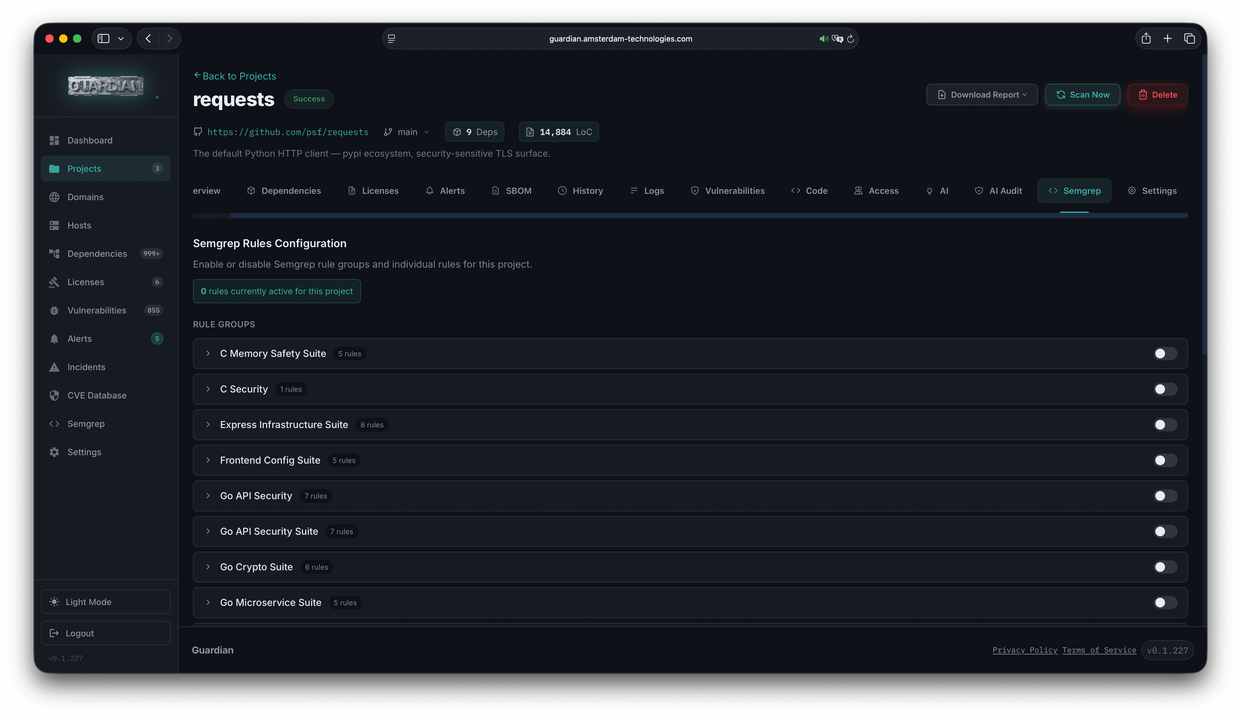Click the 9 Deps package badge

474,132
